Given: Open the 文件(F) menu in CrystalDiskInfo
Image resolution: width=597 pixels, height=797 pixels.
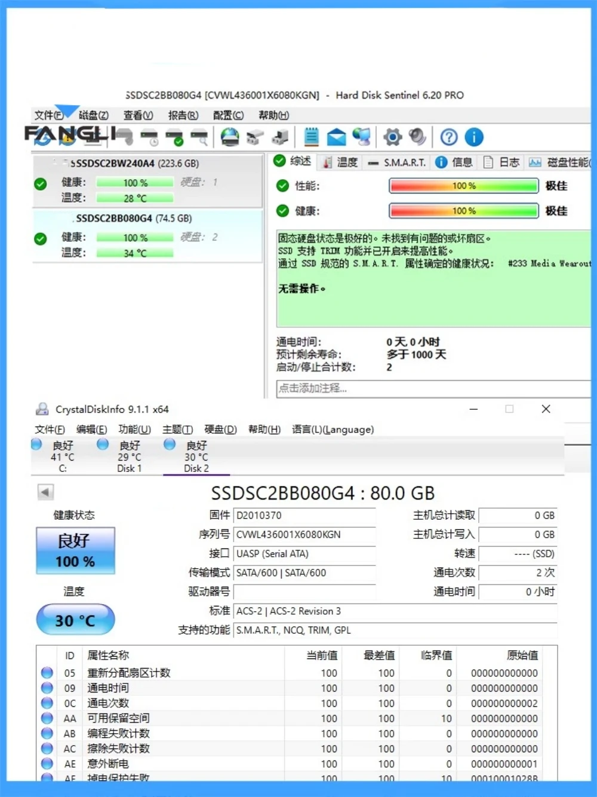Looking at the screenshot, I should point(50,430).
